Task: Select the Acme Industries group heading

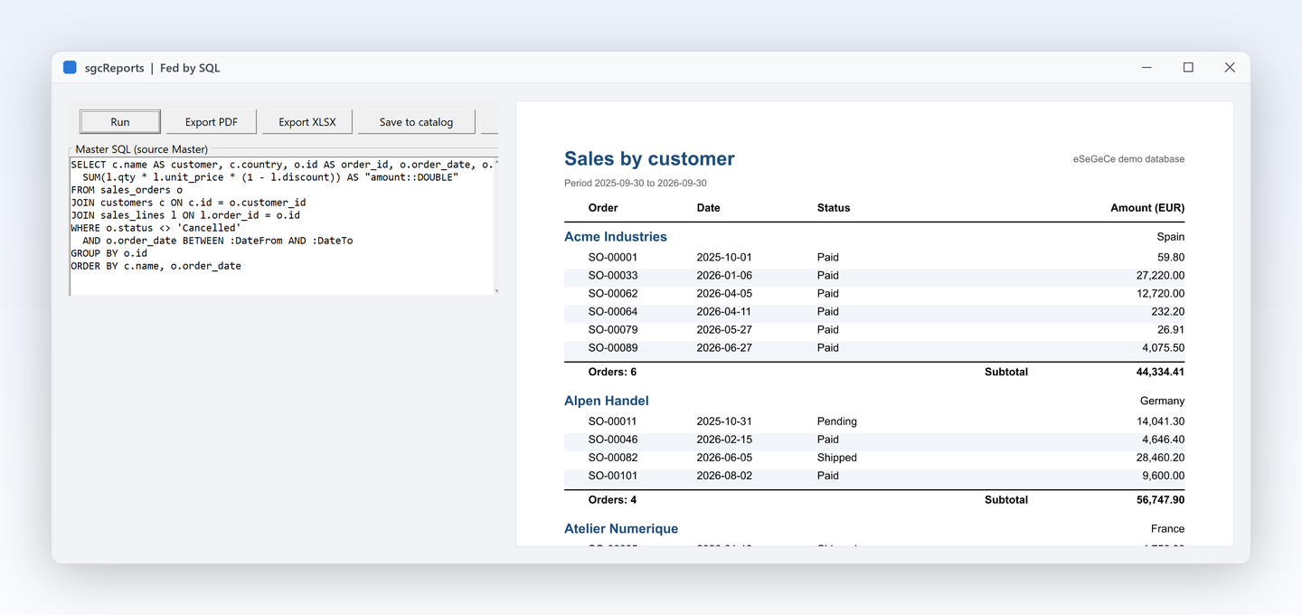Action: (x=616, y=237)
